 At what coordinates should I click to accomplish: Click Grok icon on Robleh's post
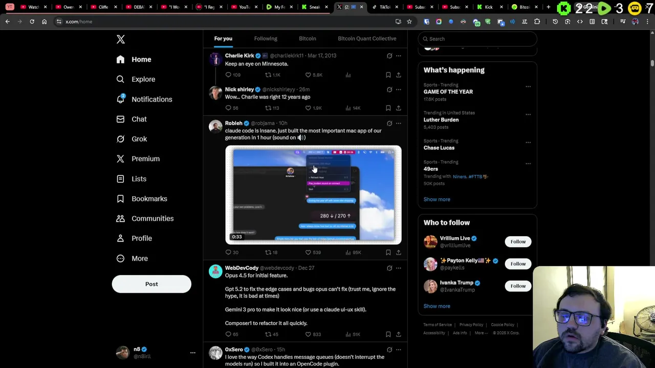click(389, 123)
